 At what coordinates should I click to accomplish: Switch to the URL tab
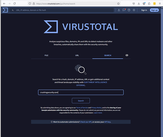pyautogui.click(x=77, y=55)
